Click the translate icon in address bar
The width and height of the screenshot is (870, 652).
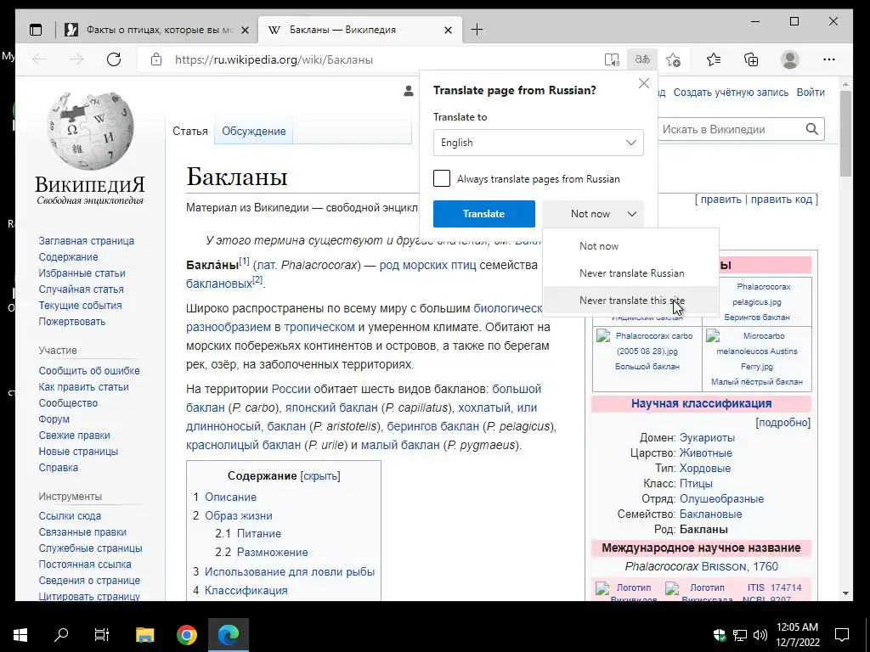pos(642,59)
